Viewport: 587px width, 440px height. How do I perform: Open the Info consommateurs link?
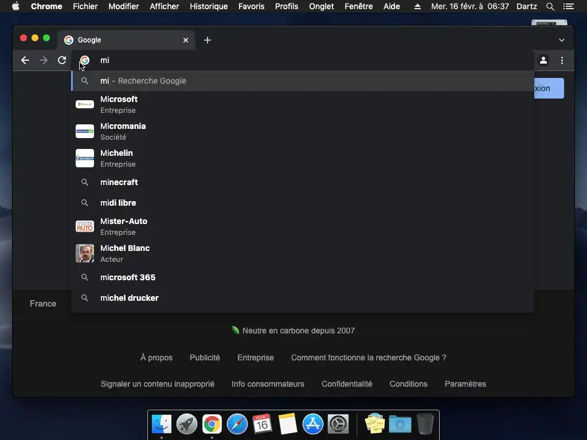click(268, 384)
